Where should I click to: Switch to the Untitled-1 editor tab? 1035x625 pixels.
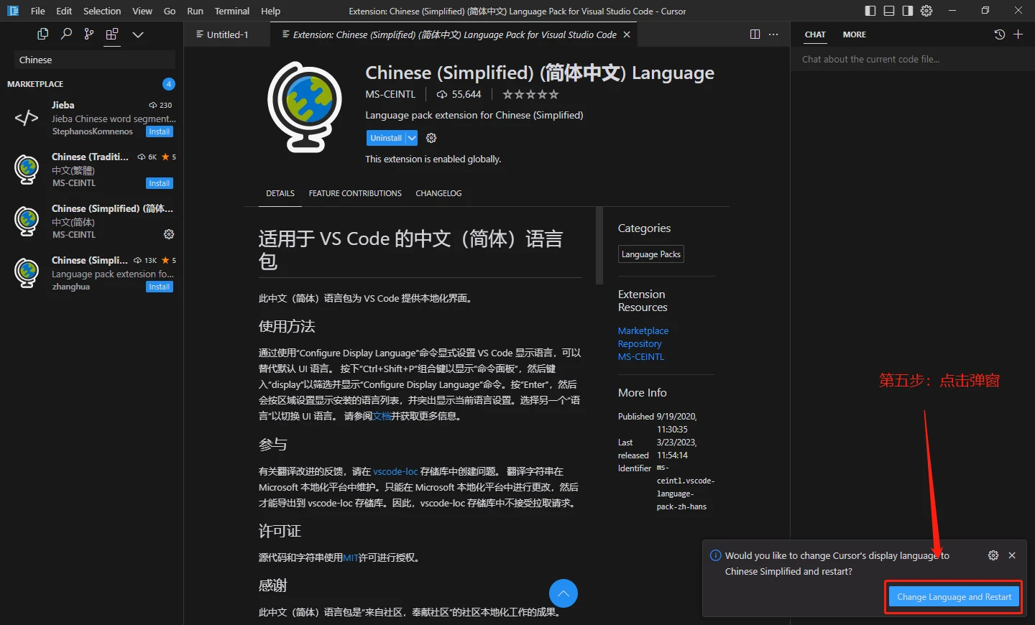227,34
